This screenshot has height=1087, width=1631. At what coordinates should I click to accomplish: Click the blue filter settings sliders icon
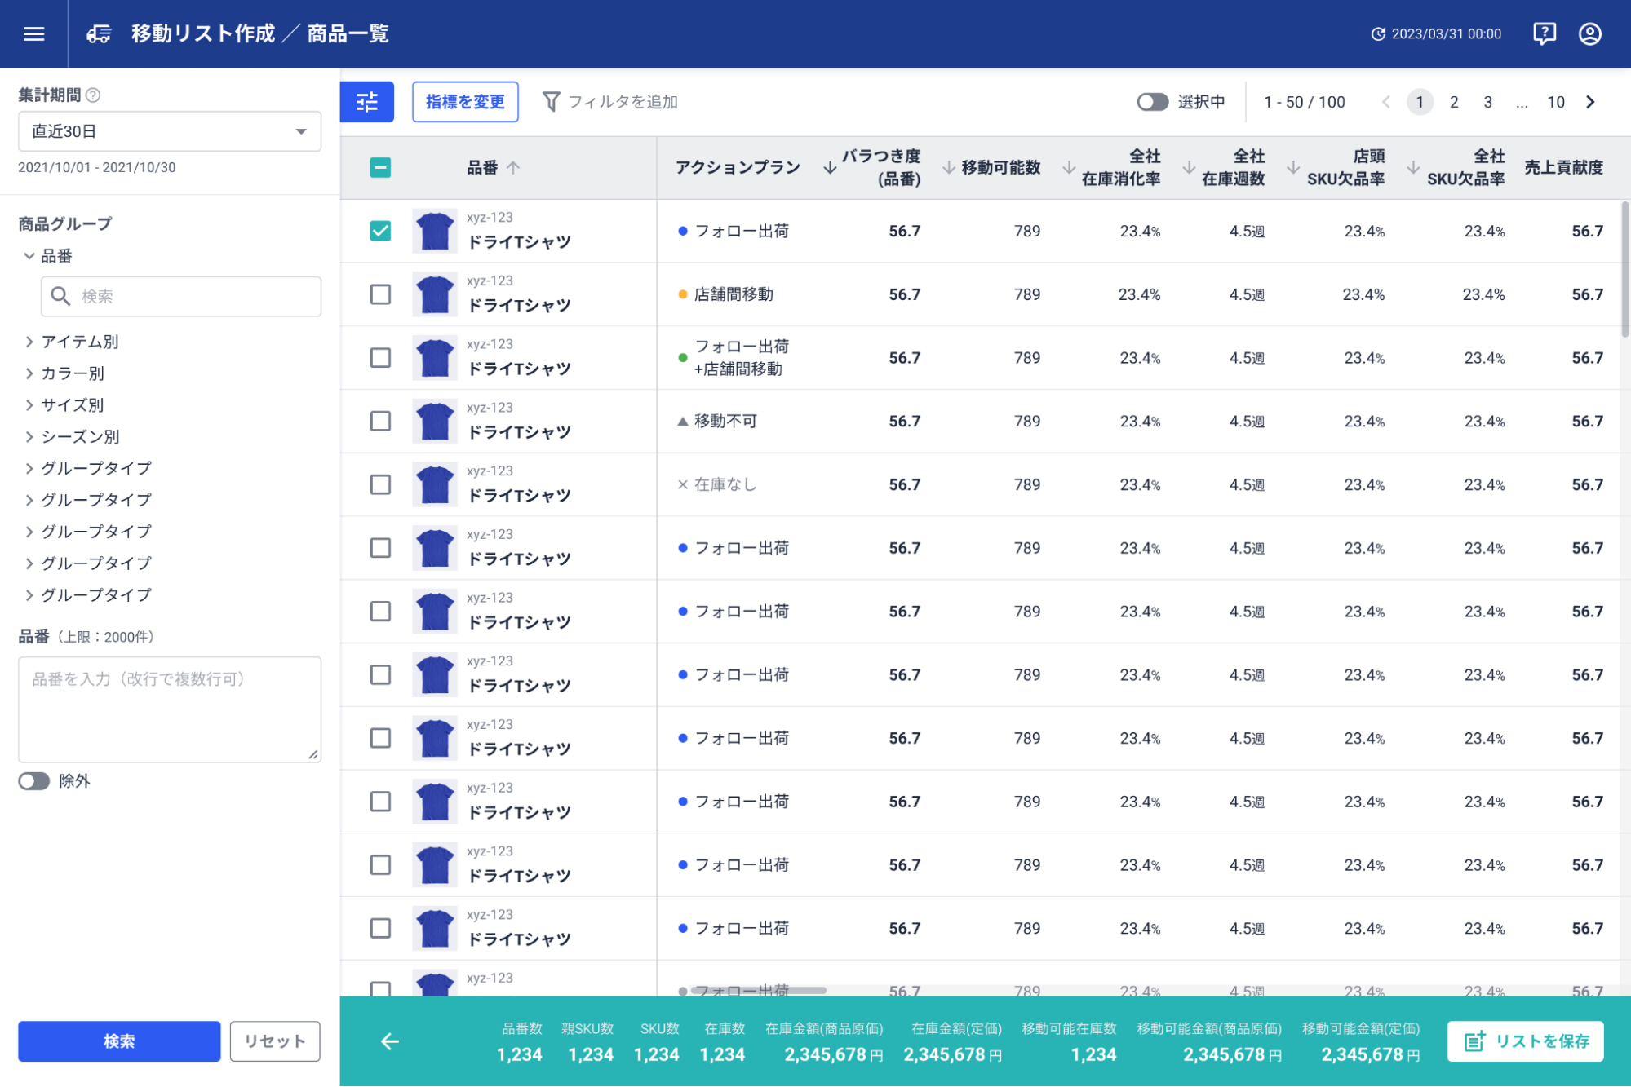[367, 102]
